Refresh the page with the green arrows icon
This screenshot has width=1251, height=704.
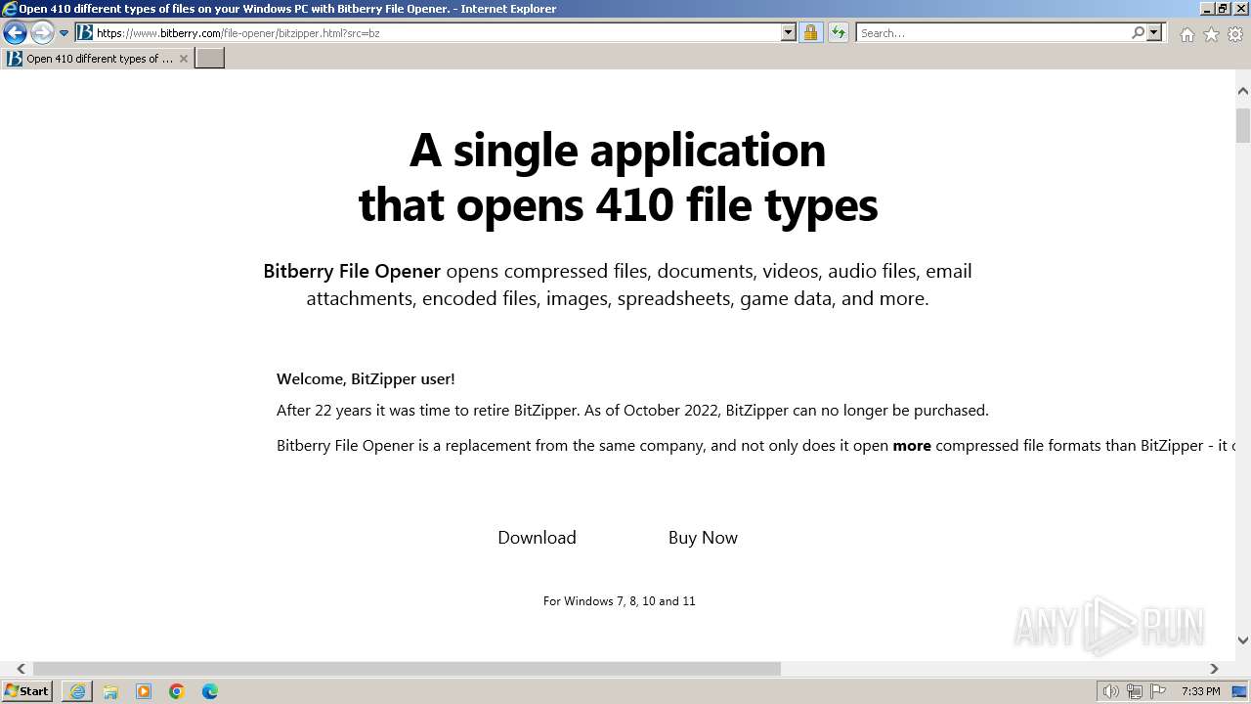click(838, 32)
